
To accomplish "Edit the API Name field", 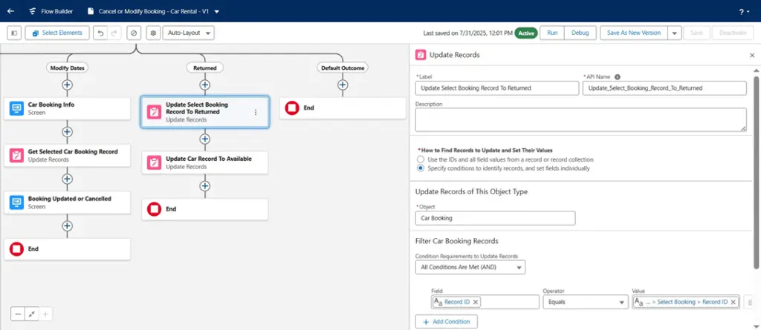I will 664,88.
